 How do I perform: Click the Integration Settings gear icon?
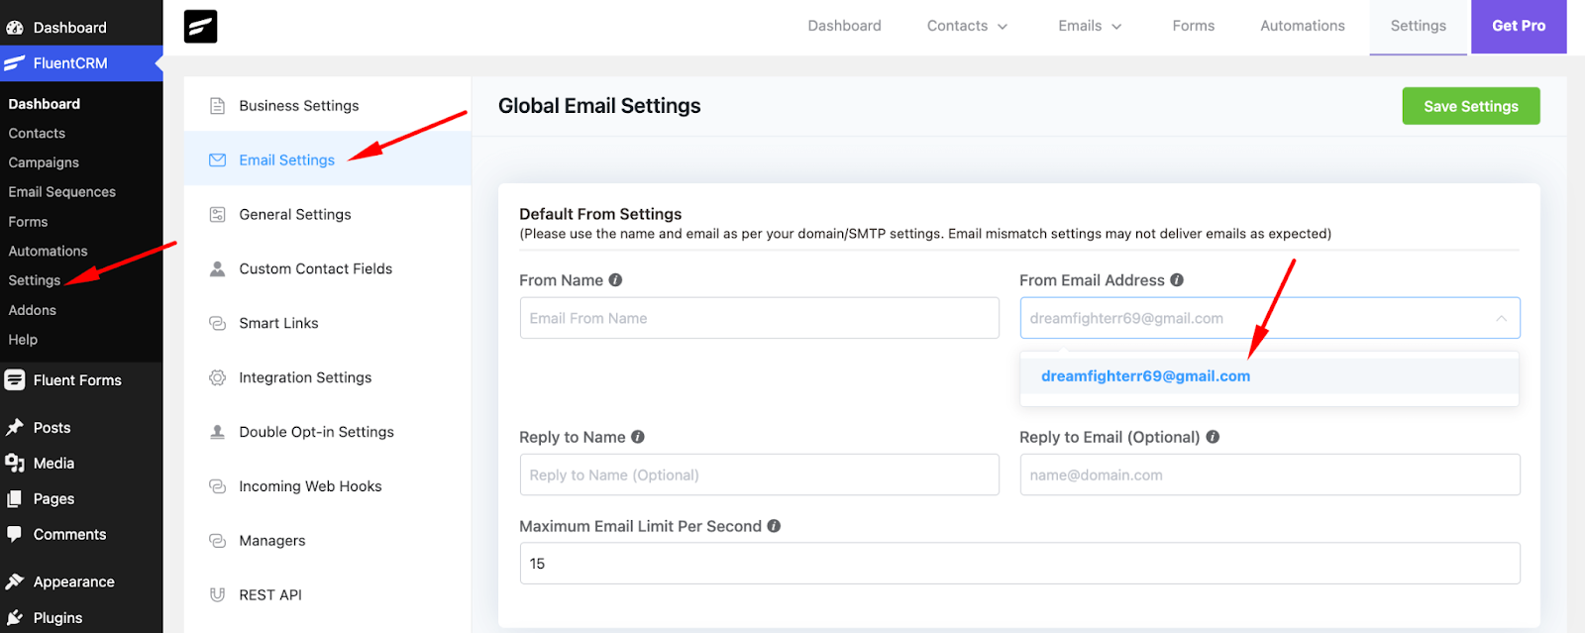pos(217,377)
